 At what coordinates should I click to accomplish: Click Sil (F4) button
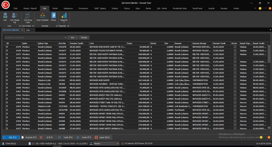(48, 137)
